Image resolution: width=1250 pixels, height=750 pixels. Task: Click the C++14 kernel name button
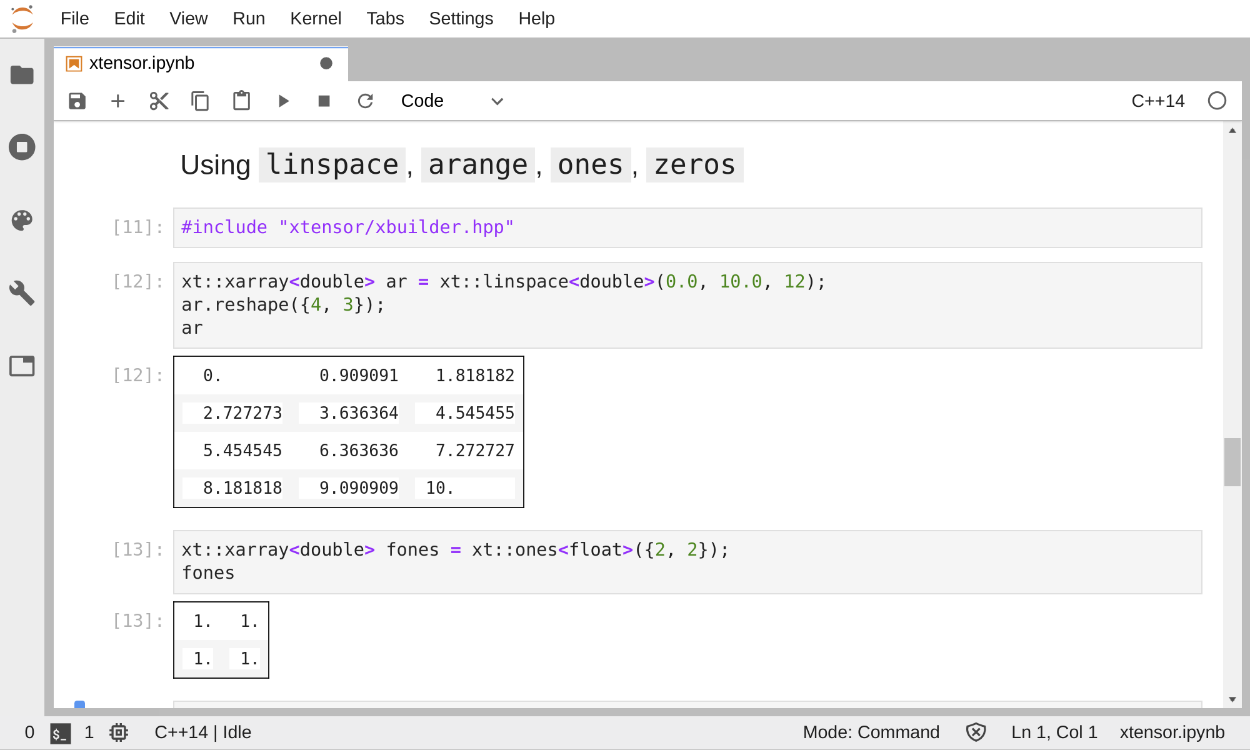(1157, 101)
